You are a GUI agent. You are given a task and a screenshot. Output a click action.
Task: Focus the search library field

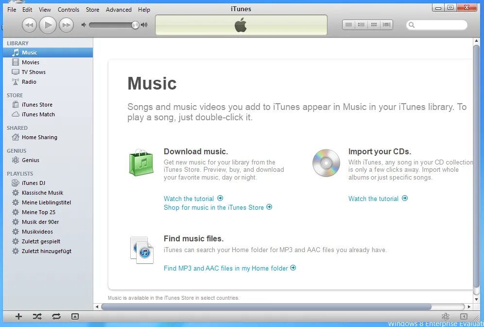(437, 25)
